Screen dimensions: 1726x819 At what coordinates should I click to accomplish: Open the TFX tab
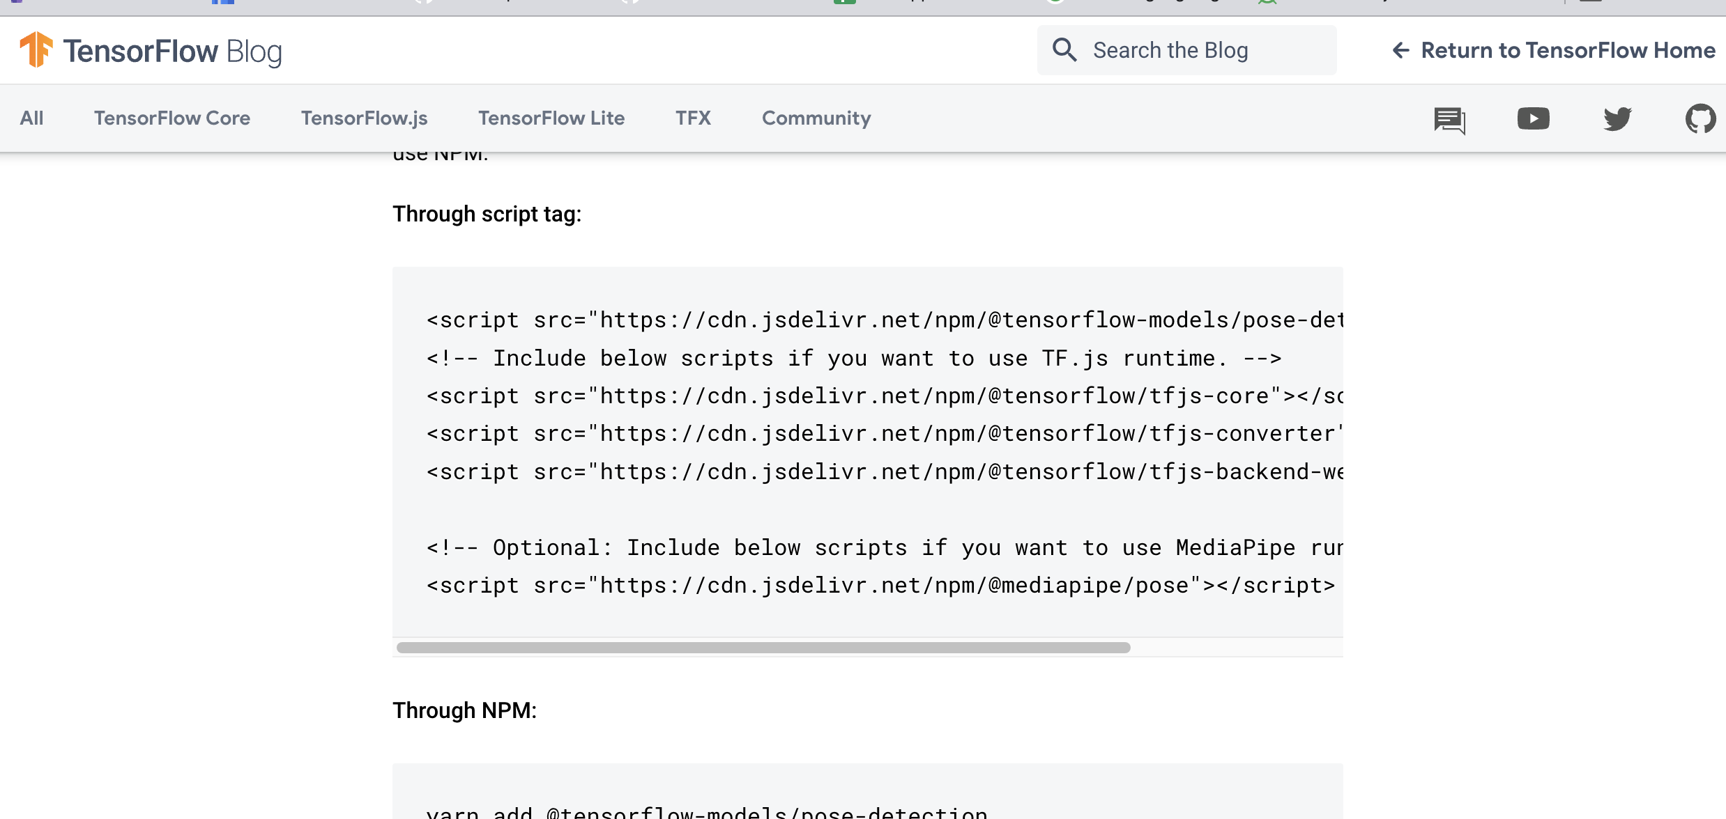[692, 118]
